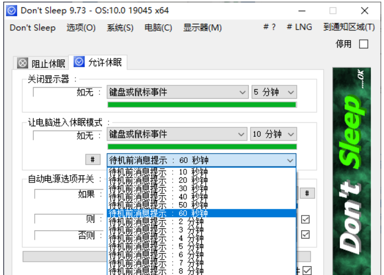Switch to the 阻止休眠 tab
The image size is (384, 275).
[x=41, y=63]
